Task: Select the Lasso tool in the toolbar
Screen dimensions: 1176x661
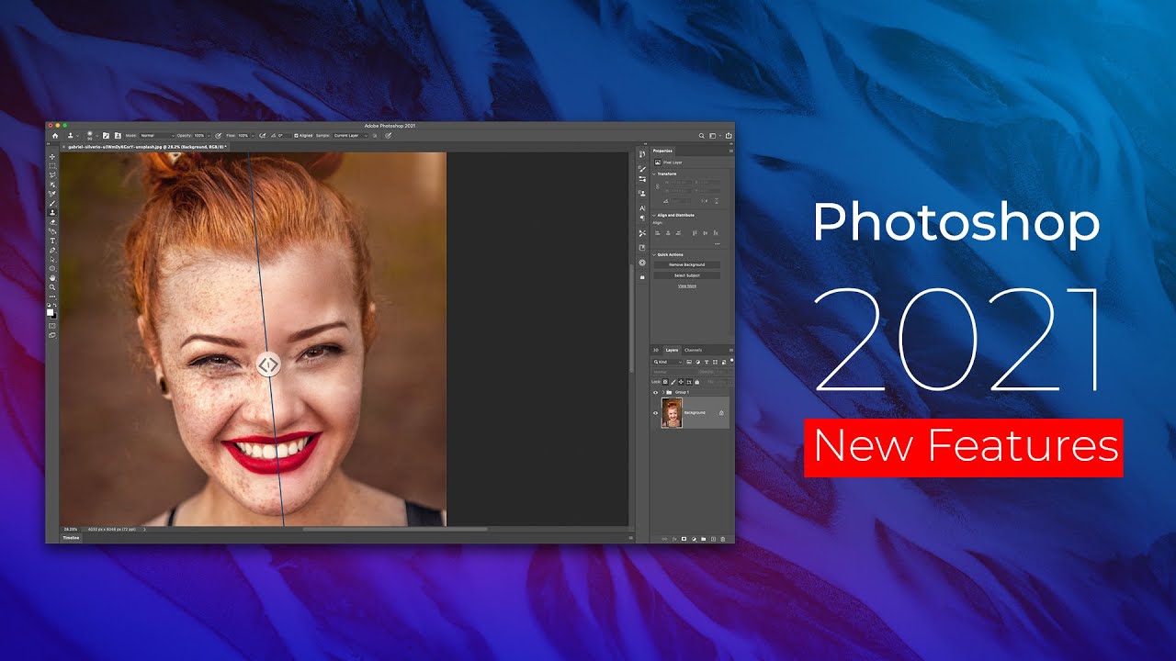Action: tap(52, 175)
